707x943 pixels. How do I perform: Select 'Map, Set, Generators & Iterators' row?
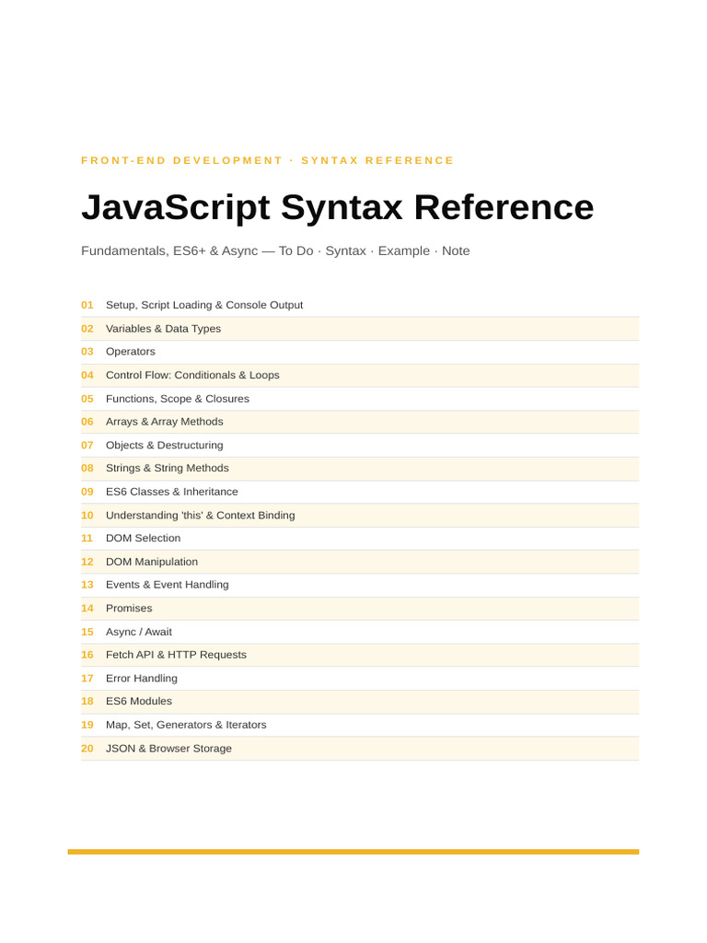(360, 726)
